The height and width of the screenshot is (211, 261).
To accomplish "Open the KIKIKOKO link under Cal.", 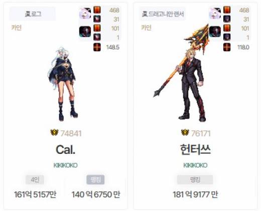I will (65, 165).
